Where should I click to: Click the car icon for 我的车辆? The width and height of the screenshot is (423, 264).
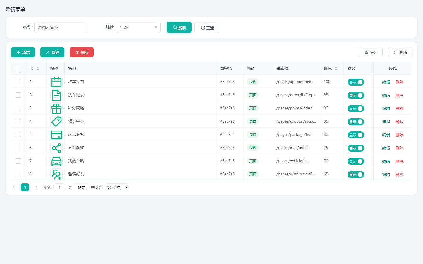[x=56, y=161]
